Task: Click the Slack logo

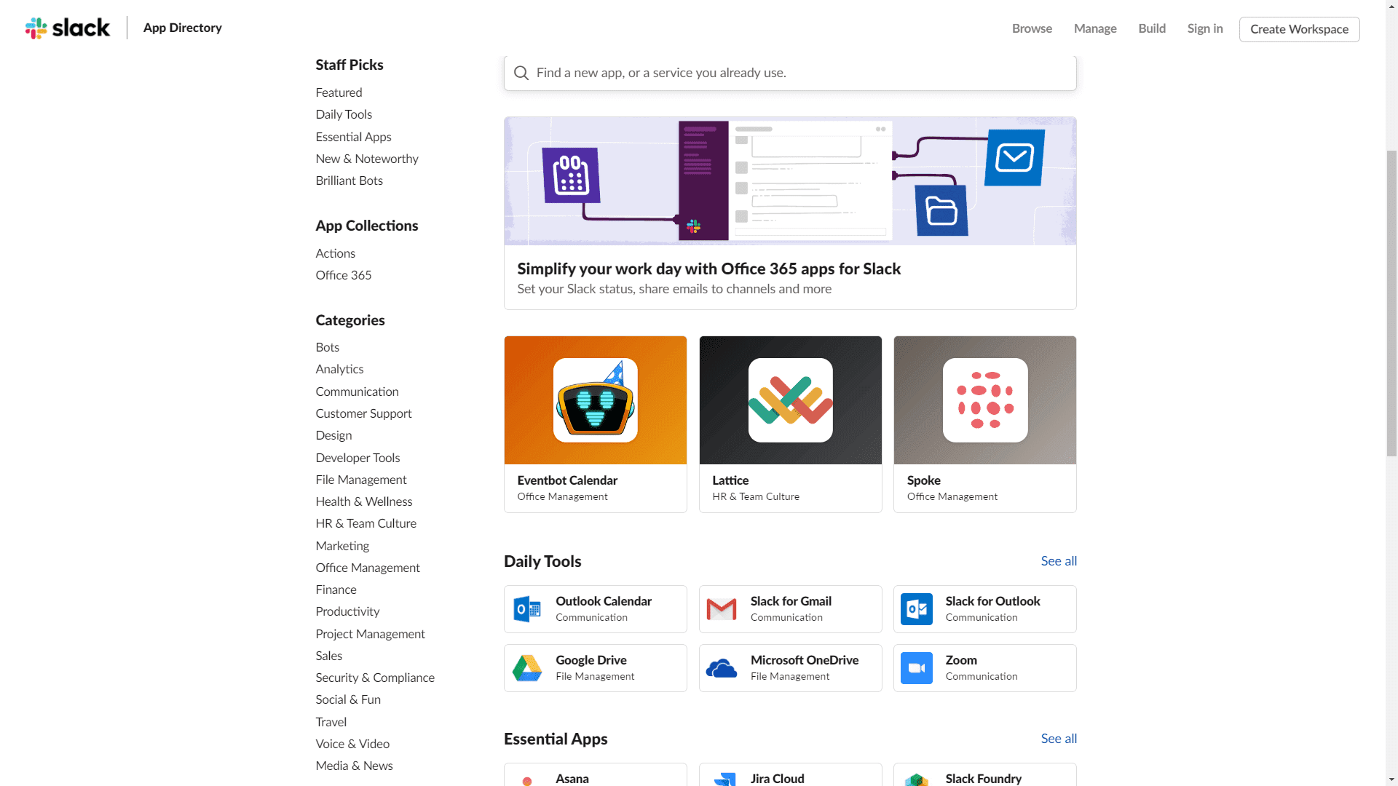Action: pyautogui.click(x=67, y=28)
